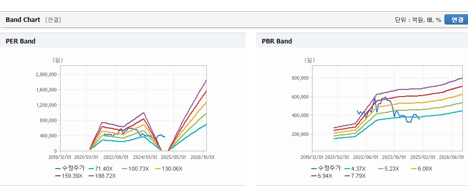468x186 pixels.
Task: Toggle the 수정주가 legend in PBR Band
Action: (326, 169)
